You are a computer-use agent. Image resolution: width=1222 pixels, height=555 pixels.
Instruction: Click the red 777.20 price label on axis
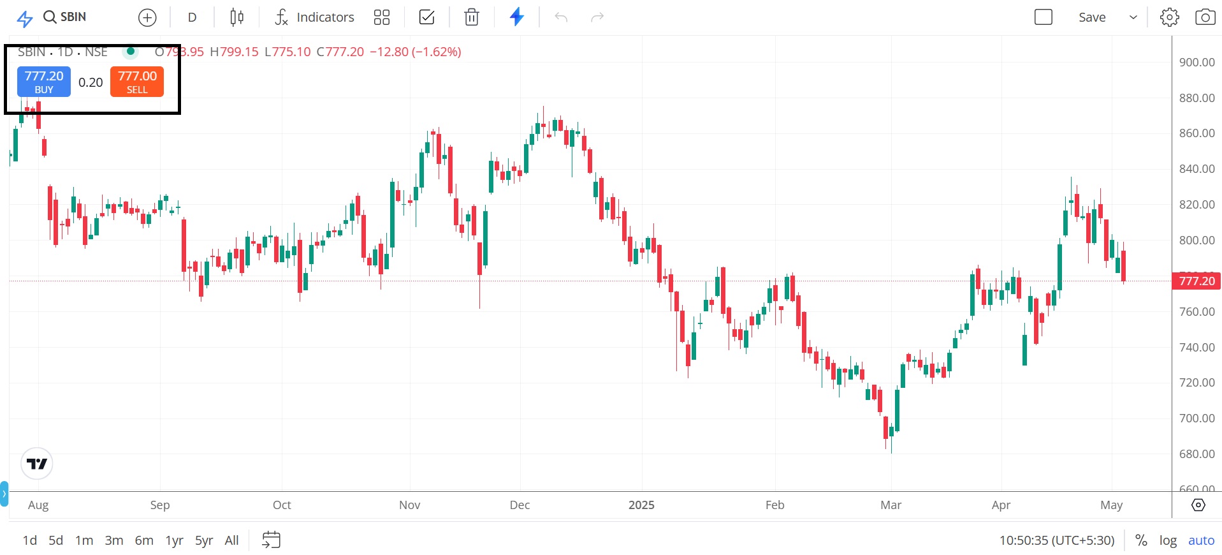point(1197,281)
